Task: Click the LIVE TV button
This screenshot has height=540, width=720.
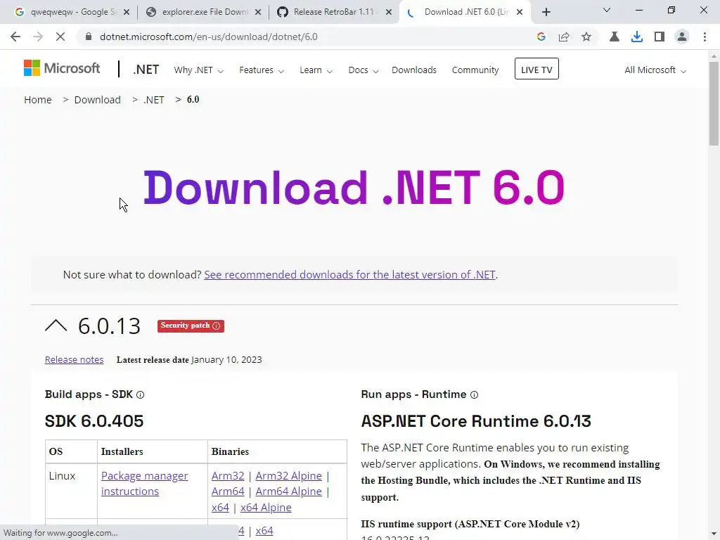Action: [x=536, y=69]
